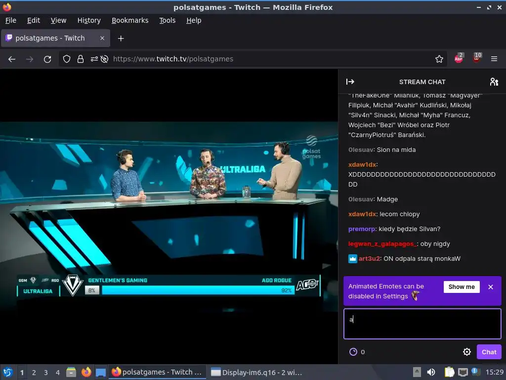This screenshot has width=506, height=380.
Task: Open the system start menu icon
Action: point(8,372)
